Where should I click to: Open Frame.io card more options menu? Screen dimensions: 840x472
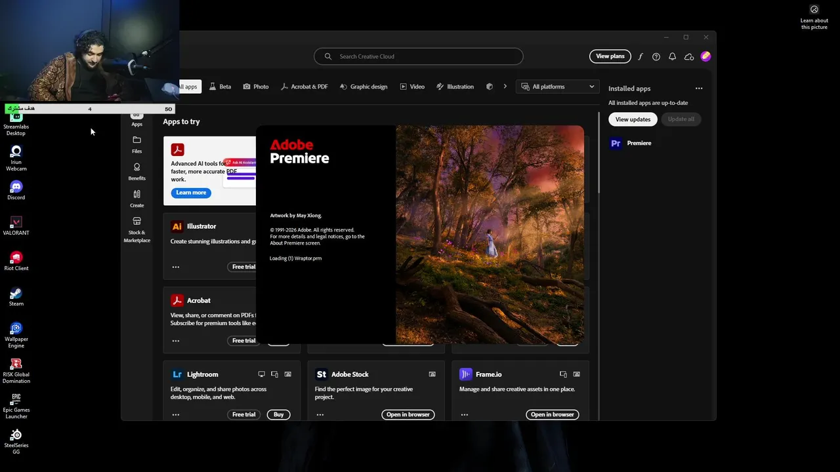click(x=465, y=414)
